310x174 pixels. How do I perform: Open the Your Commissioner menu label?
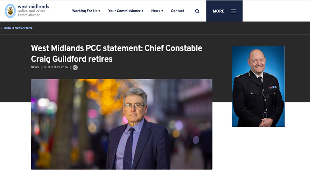pos(124,11)
